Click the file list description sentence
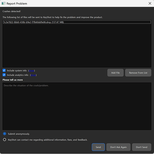The image size is (154, 154). point(52,17)
